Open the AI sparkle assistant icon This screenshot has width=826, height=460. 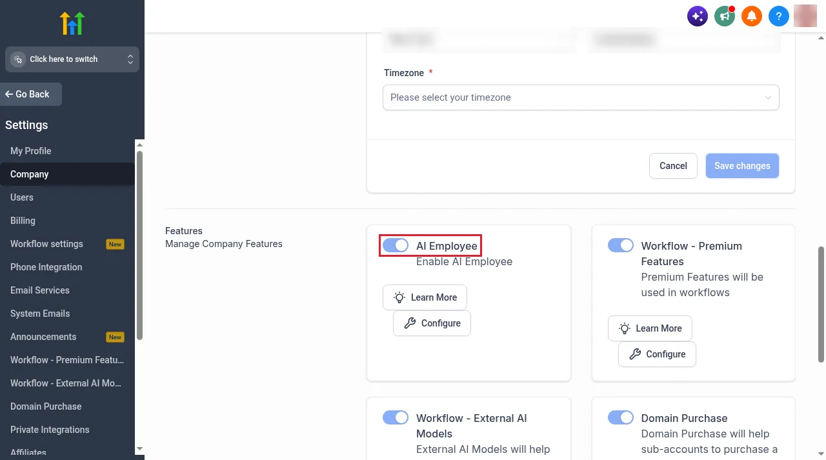[x=698, y=16]
